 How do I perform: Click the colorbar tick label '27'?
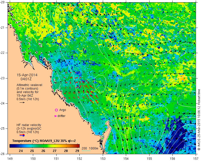click(55, 151)
